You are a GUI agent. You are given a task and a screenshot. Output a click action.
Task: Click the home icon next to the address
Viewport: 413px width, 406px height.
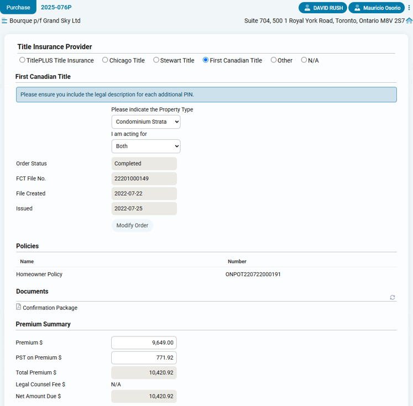(409, 21)
